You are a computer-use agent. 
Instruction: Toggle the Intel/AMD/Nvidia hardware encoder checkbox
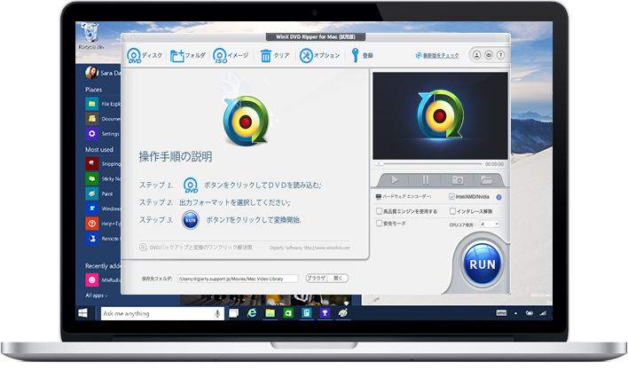tap(451, 197)
